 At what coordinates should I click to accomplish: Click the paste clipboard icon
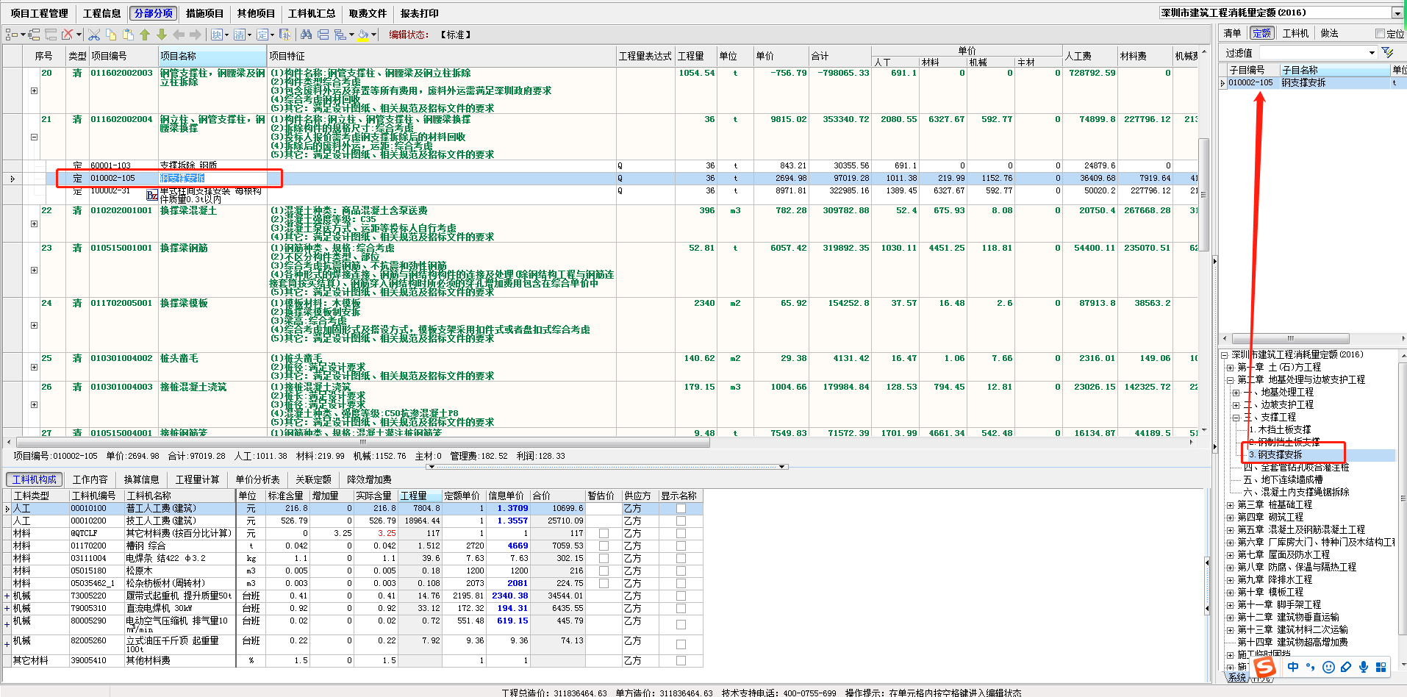(128, 35)
